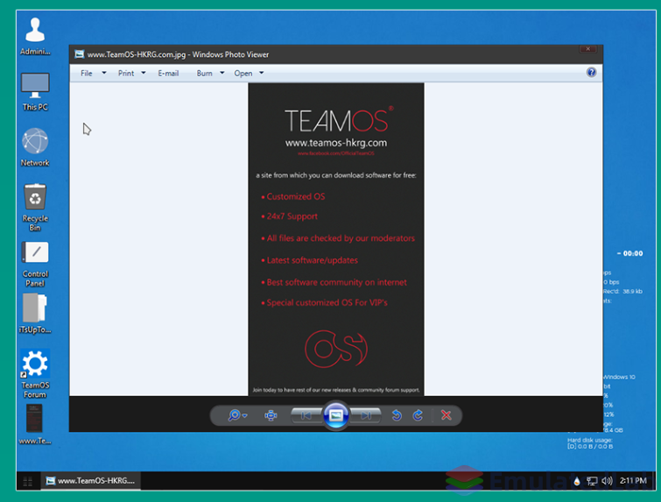661x502 pixels.
Task: Open the Print menu
Action: [x=126, y=74]
